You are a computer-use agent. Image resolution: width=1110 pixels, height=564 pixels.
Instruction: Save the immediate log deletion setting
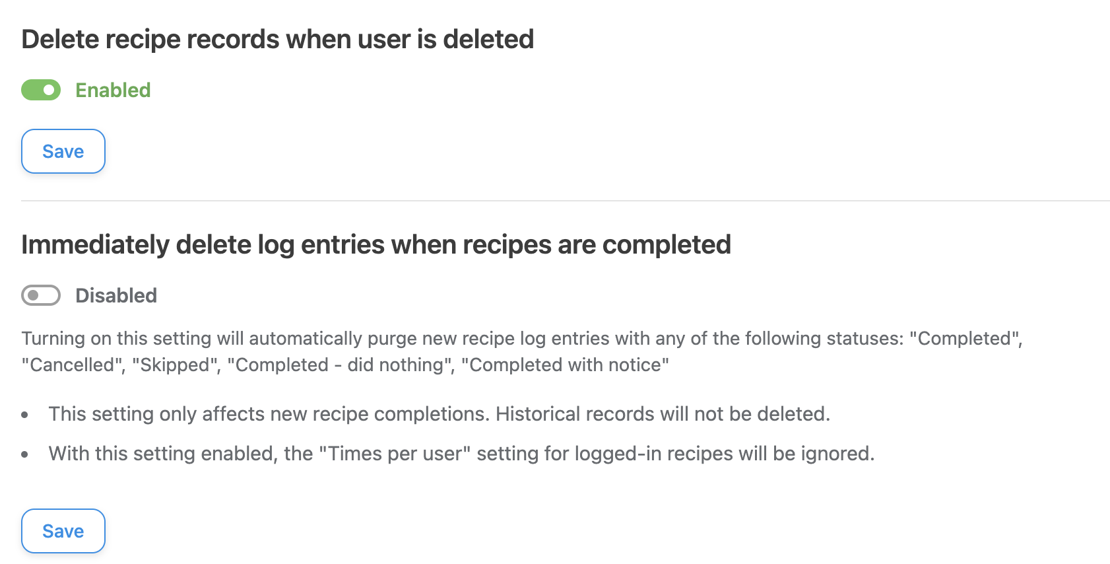pyautogui.click(x=63, y=531)
